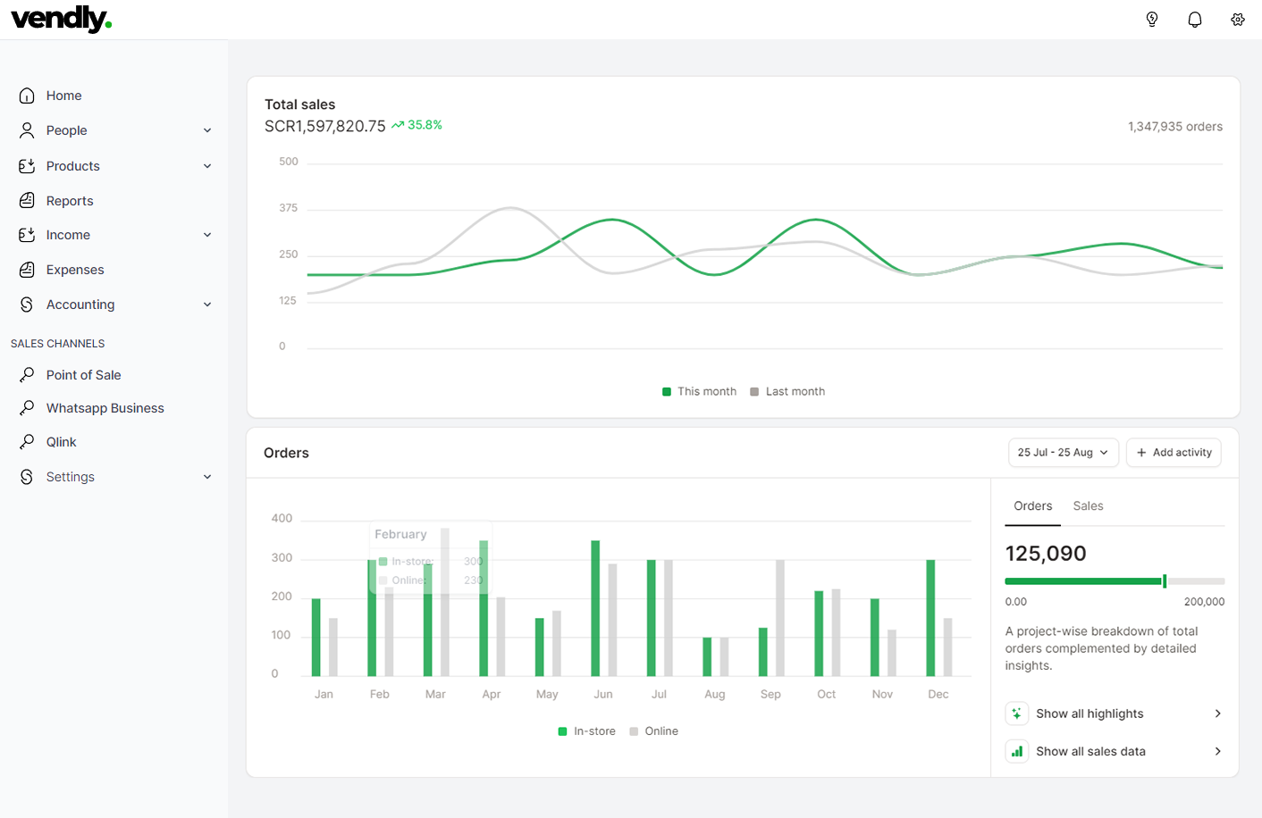Click the Expenses sidebar icon
The image size is (1262, 818).
pyautogui.click(x=27, y=270)
